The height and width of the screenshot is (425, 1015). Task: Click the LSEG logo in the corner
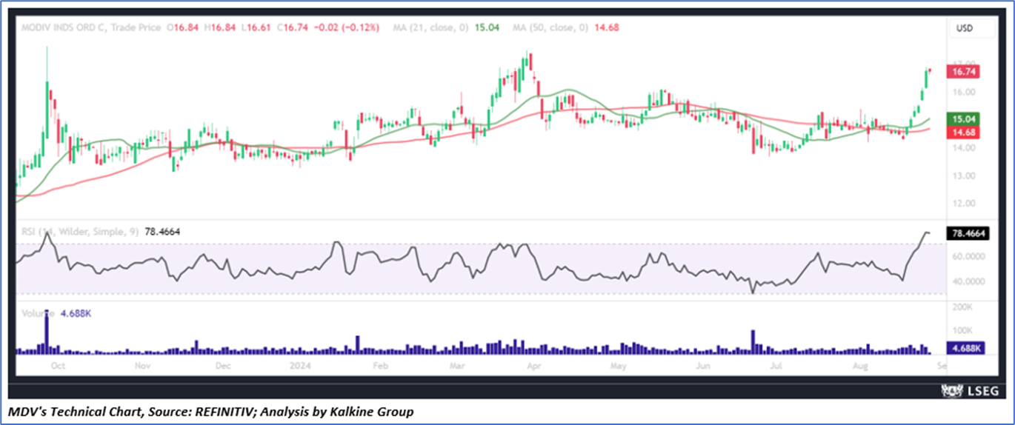pyautogui.click(x=970, y=390)
